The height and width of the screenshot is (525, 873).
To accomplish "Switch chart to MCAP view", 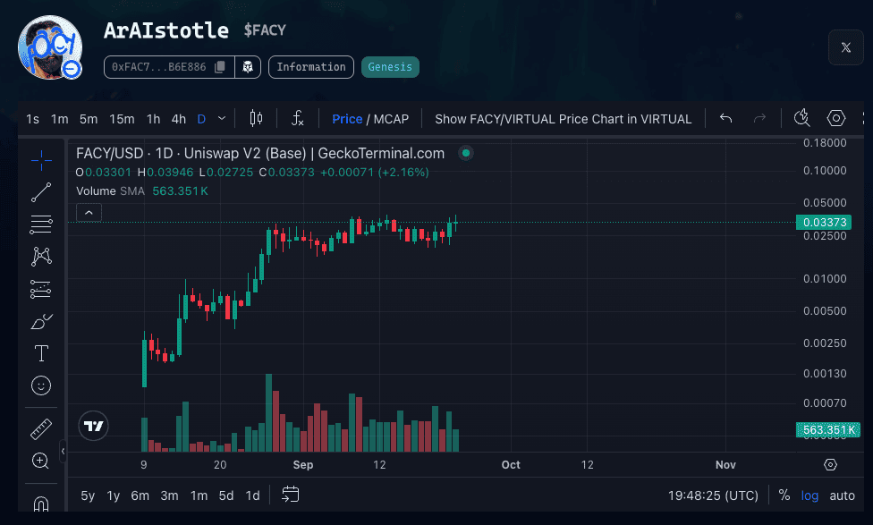I will coord(391,119).
